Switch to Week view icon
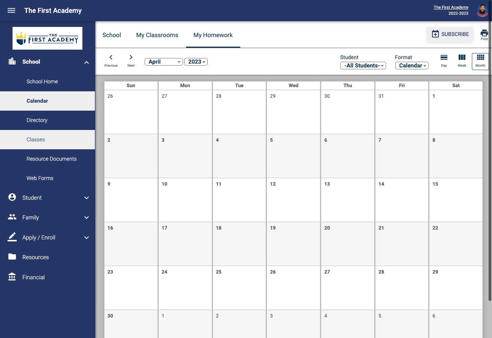 point(462,58)
